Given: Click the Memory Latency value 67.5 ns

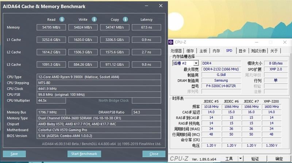Looking at the screenshot, I should point(146,27).
